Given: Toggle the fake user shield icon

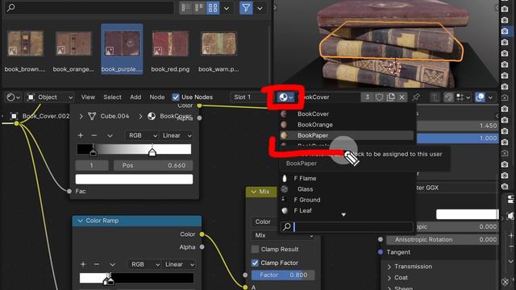Looking at the screenshot, I should click(x=379, y=97).
